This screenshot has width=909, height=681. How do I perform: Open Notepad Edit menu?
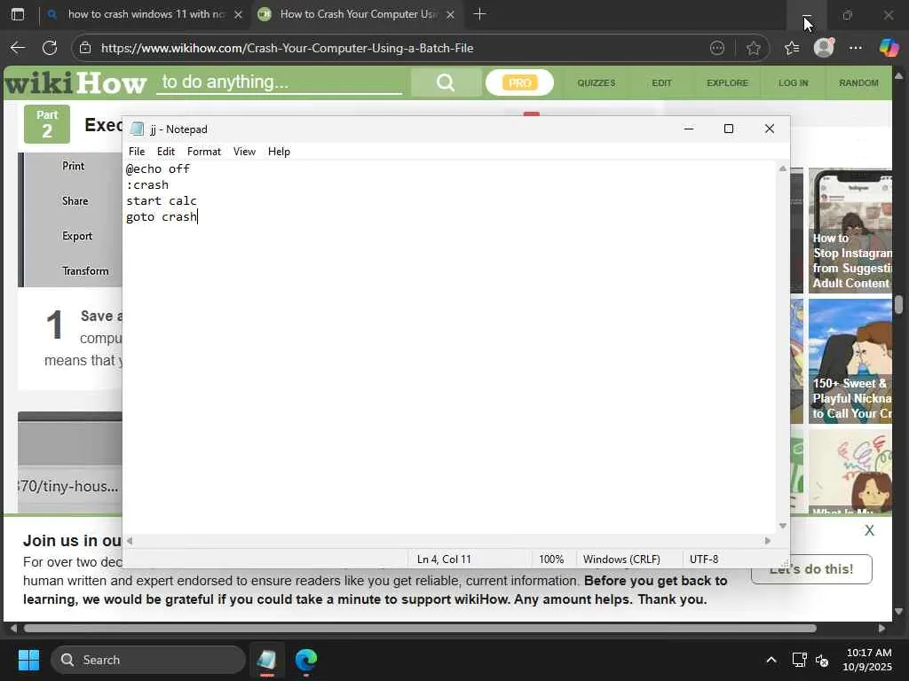pyautogui.click(x=166, y=151)
